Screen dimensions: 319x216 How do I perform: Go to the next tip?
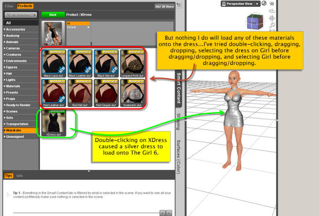[169, 213]
